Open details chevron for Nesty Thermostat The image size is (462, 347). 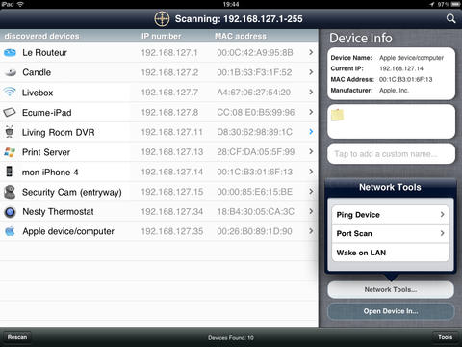311,211
